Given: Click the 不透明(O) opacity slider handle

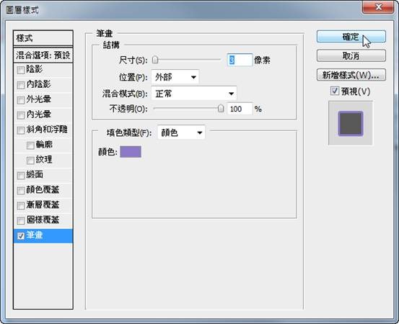Looking at the screenshot, I should 221,109.
